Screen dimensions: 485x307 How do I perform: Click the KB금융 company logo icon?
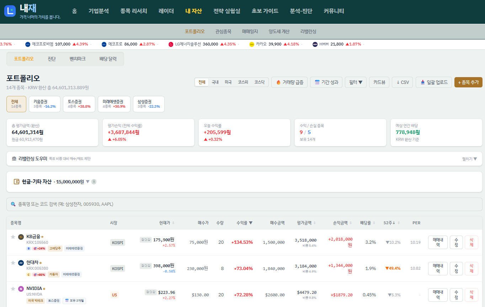coord(21,237)
